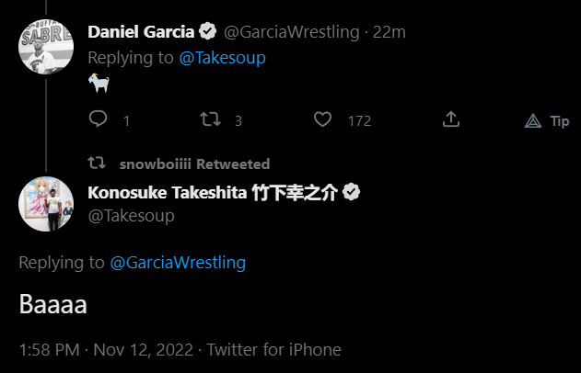Open the share icon on Garcia's tweet
This screenshot has width=581, height=373.
(x=451, y=119)
